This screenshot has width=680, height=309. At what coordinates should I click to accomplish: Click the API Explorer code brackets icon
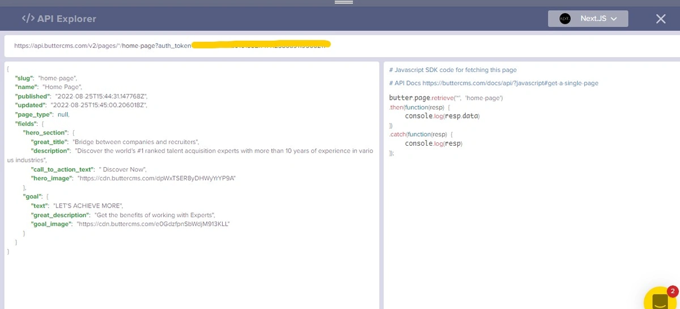point(28,18)
